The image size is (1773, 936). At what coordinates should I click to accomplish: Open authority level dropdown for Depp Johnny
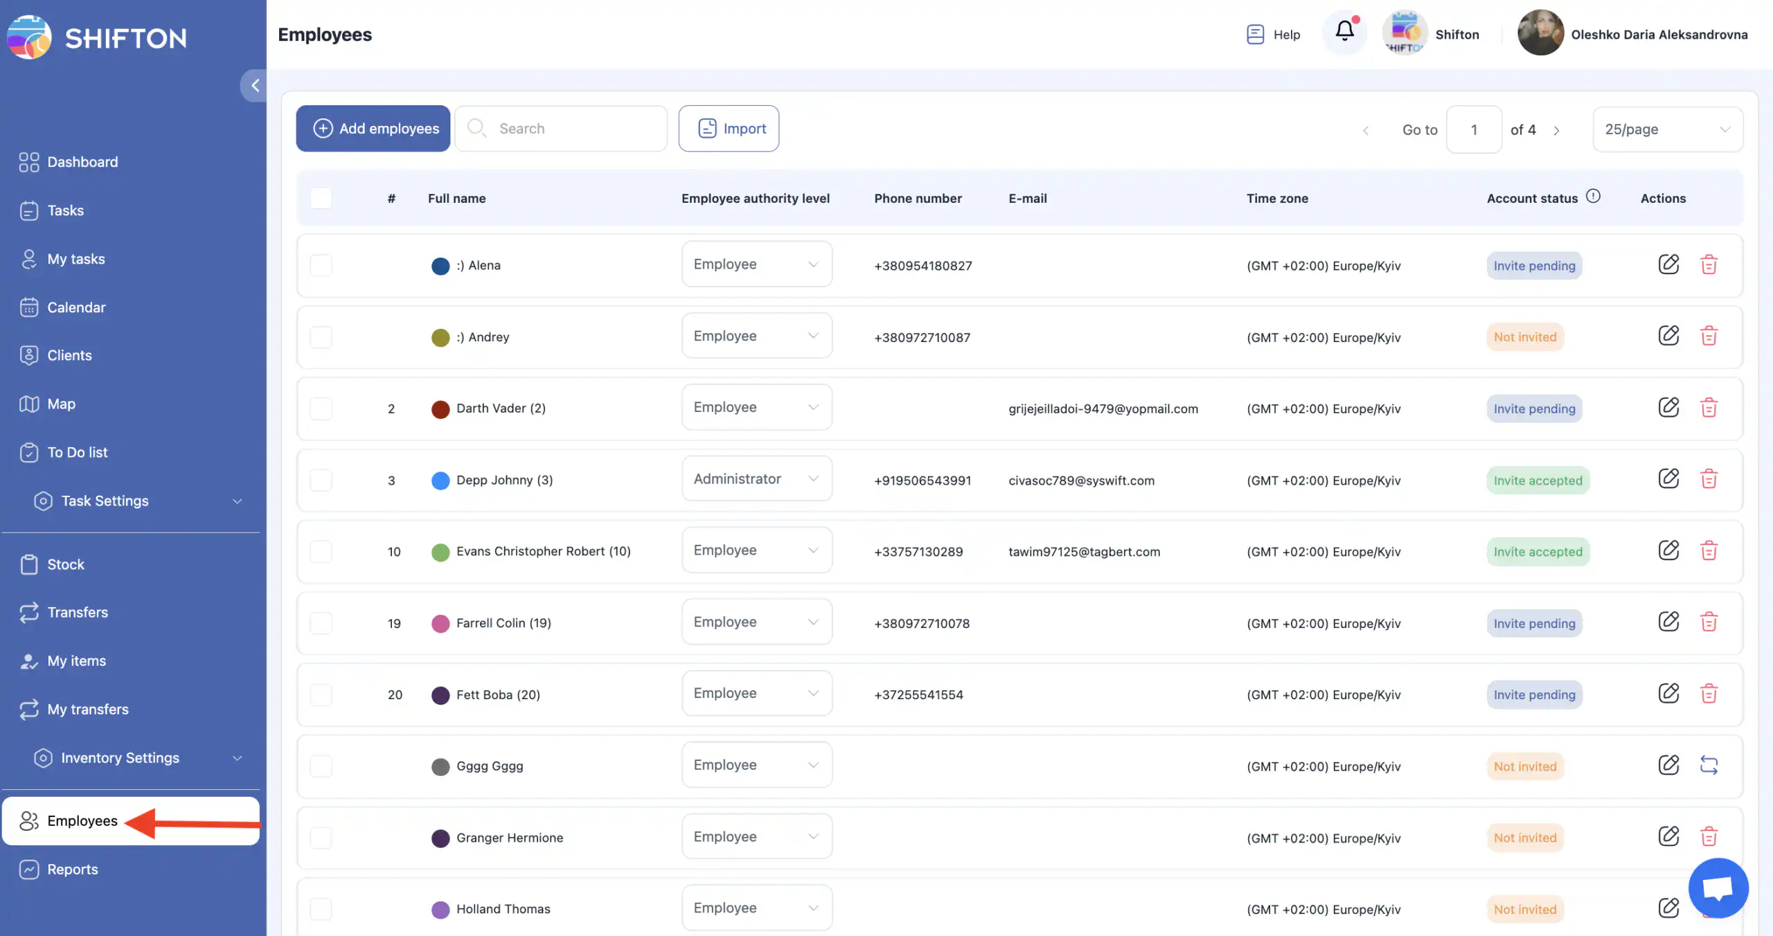pyautogui.click(x=756, y=479)
